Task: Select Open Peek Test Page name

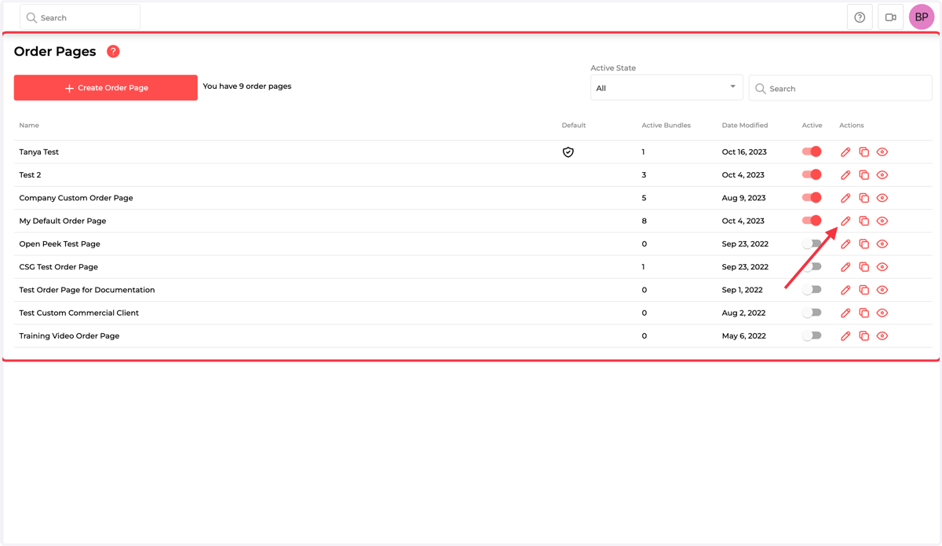Action: click(x=60, y=244)
